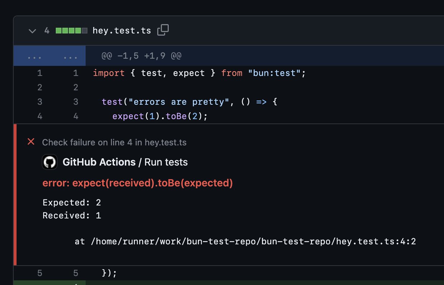Image resolution: width=444 pixels, height=285 pixels.
Task: Click the GitHub Actions octocat avatar
Action: click(x=50, y=162)
